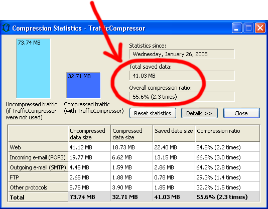Click the 64.2% (2.8 times) cell

(227, 167)
